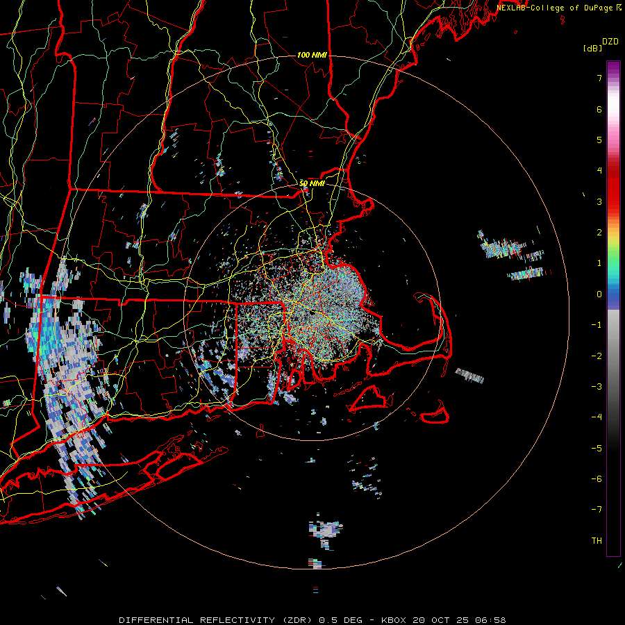Click the "-3" value on color scale

[x=597, y=387]
